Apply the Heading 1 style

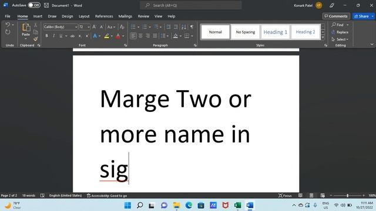(275, 32)
